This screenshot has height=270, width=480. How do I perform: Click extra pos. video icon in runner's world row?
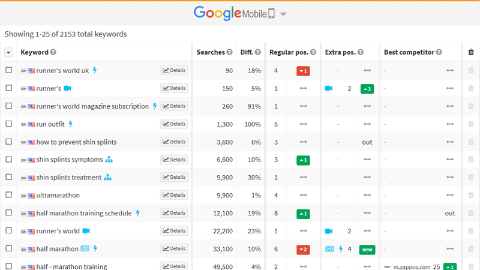pyautogui.click(x=329, y=231)
